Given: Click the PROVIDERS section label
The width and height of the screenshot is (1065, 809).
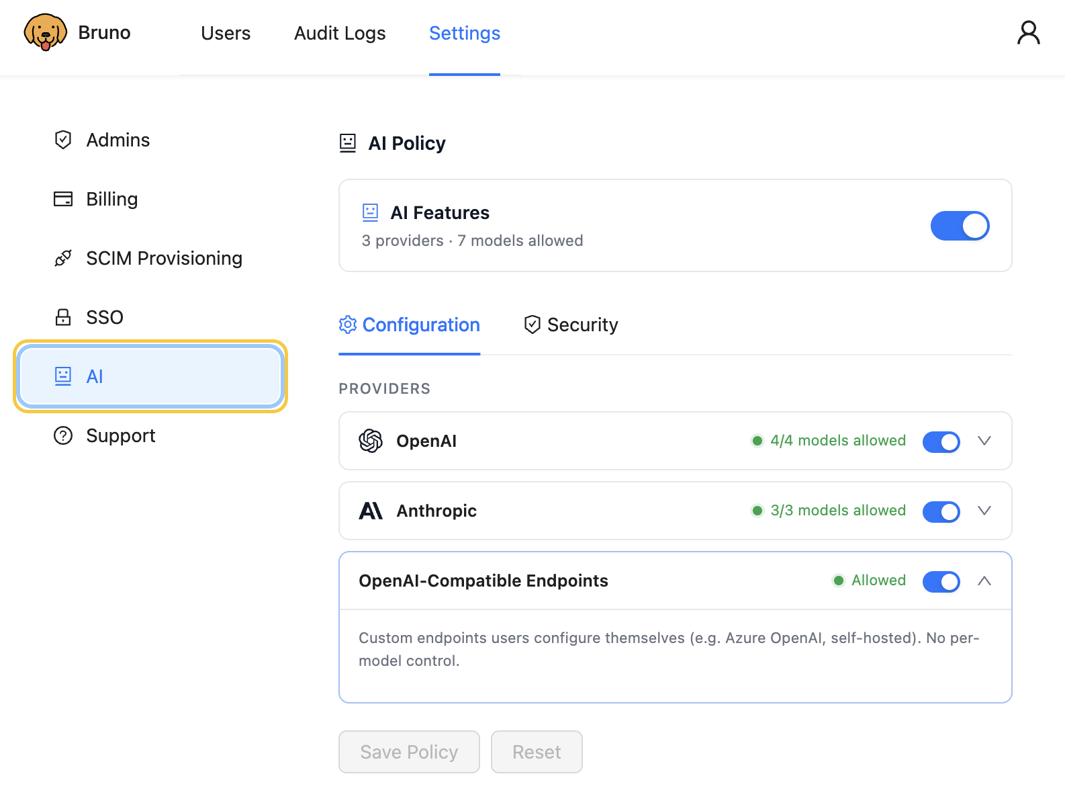Looking at the screenshot, I should (x=384, y=388).
